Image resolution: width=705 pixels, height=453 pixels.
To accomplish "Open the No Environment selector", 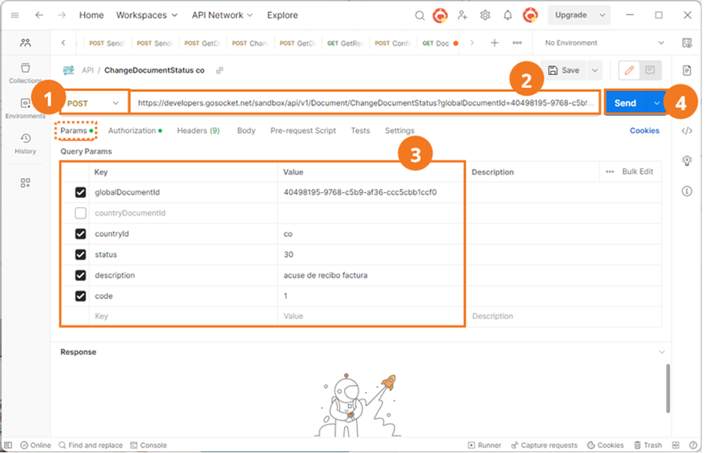I will 604,43.
